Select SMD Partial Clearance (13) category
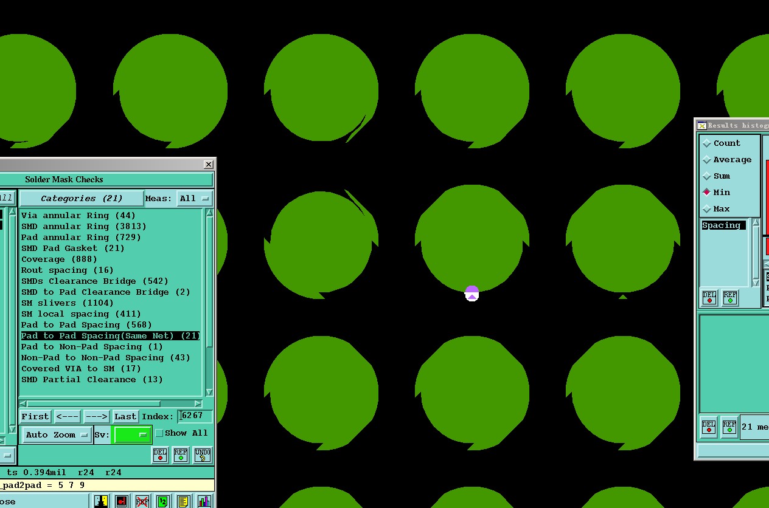 [92, 380]
